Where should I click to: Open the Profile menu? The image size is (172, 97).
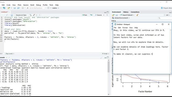(x=45, y=5)
